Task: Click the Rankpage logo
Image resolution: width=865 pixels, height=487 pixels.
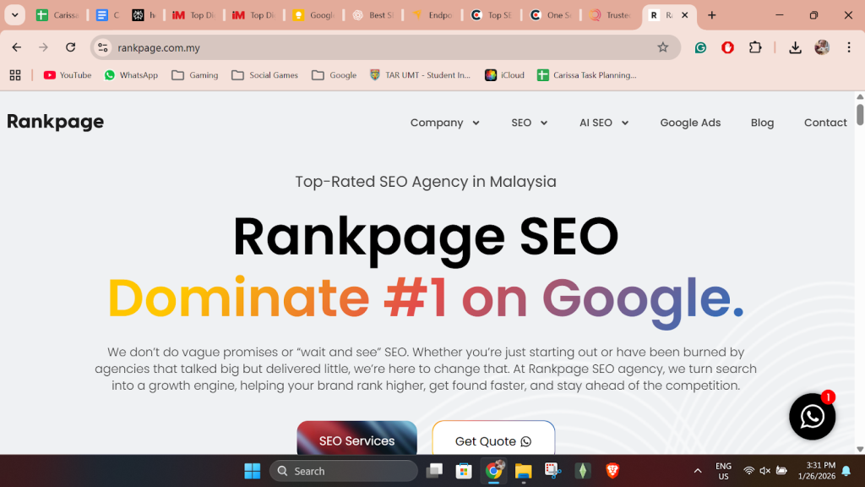Action: (x=55, y=122)
